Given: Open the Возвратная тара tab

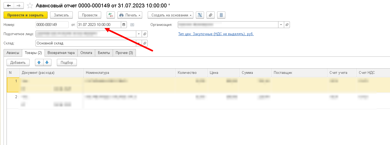Looking at the screenshot, I should (x=61, y=53).
